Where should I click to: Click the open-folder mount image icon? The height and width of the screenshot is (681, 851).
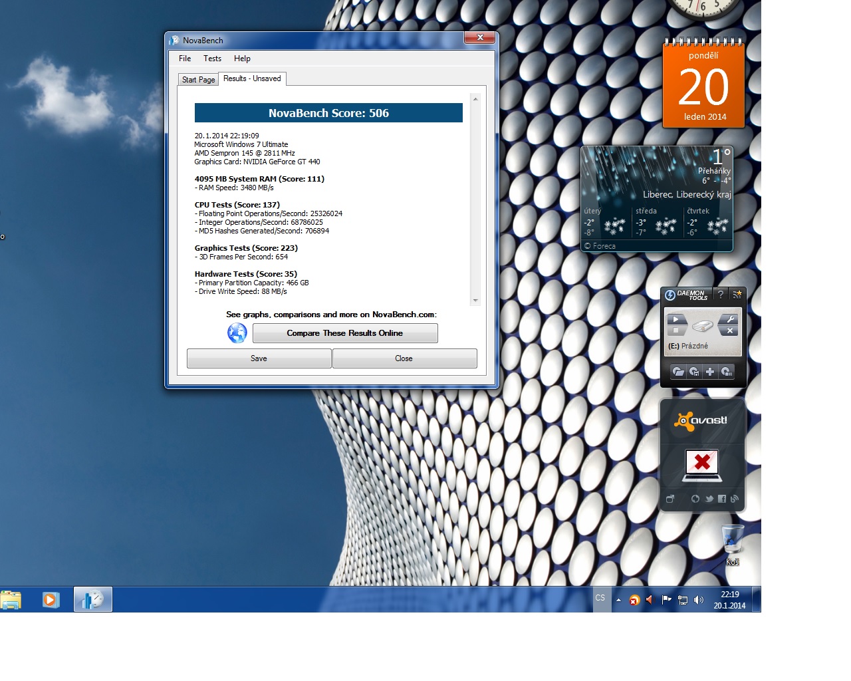(678, 372)
